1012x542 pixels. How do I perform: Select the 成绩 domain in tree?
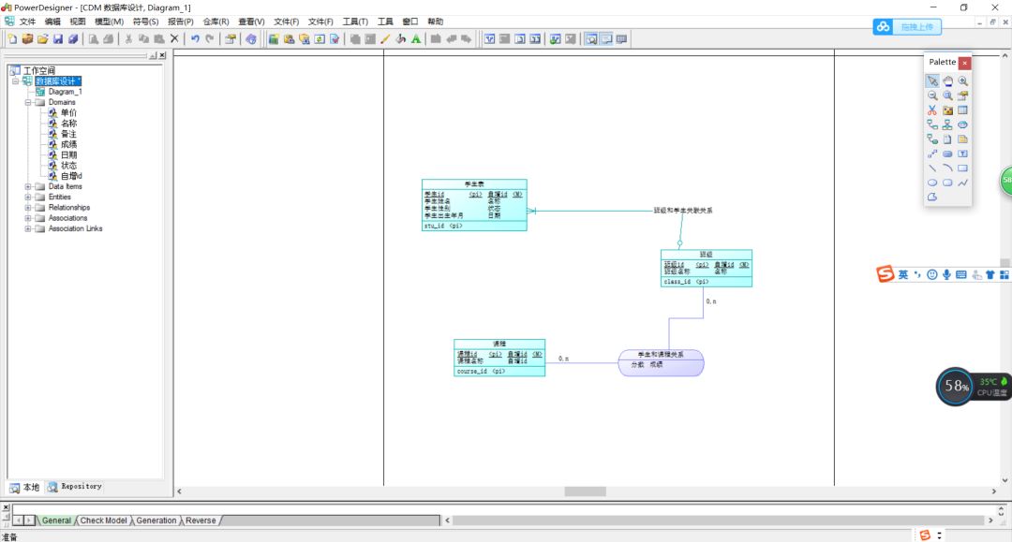tap(68, 144)
